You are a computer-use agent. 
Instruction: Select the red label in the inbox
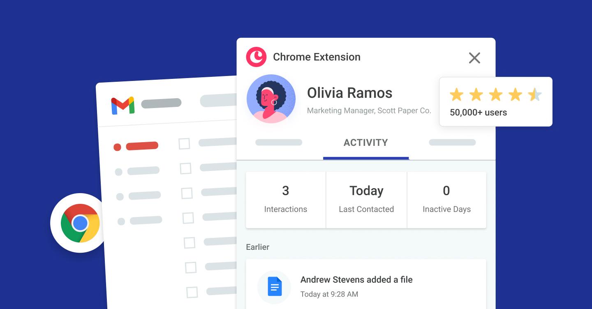142,146
